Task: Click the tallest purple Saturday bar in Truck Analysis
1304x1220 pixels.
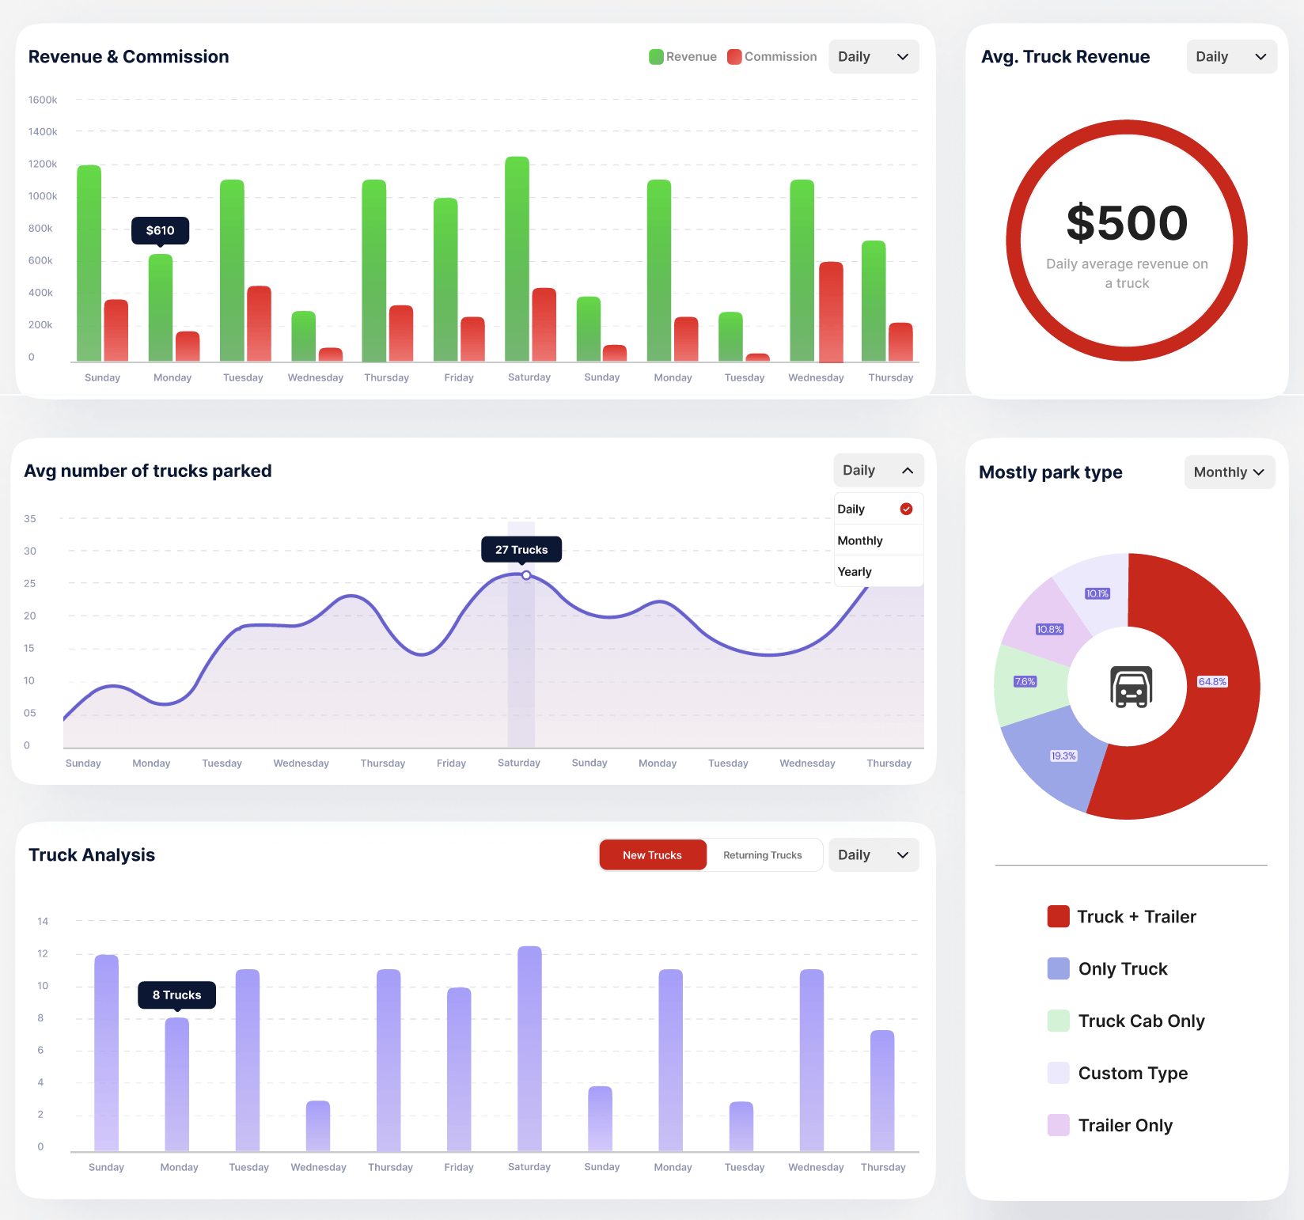Action: [530, 1048]
